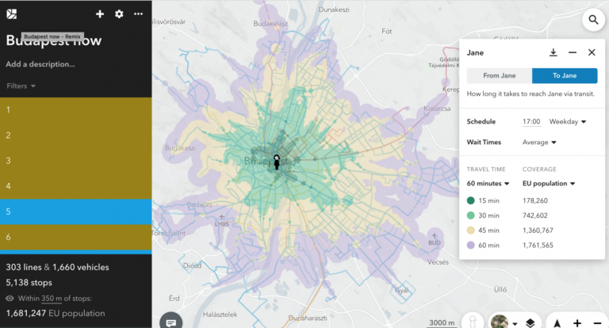This screenshot has height=328, width=609.
Task: Click the Jane person pin button
Action: (473, 322)
